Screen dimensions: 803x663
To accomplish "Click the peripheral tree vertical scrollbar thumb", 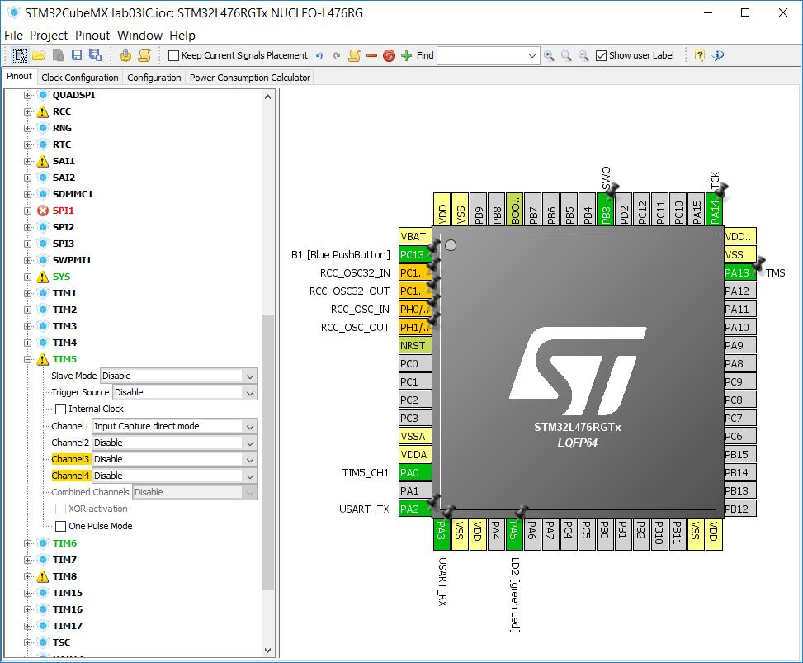I will pos(268,452).
